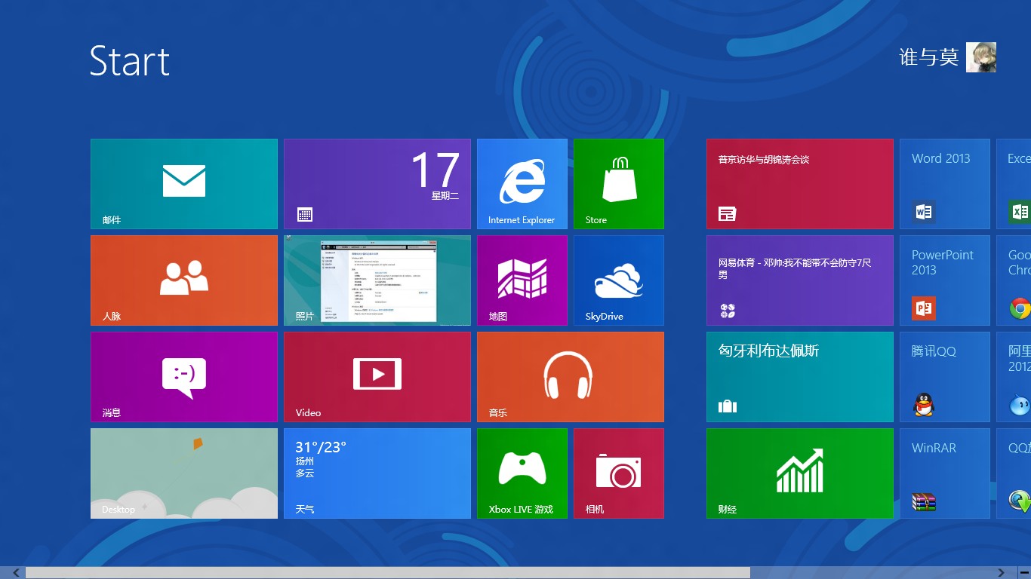1031x579 pixels.
Task: Open the People (人脉) tile
Action: (184, 280)
